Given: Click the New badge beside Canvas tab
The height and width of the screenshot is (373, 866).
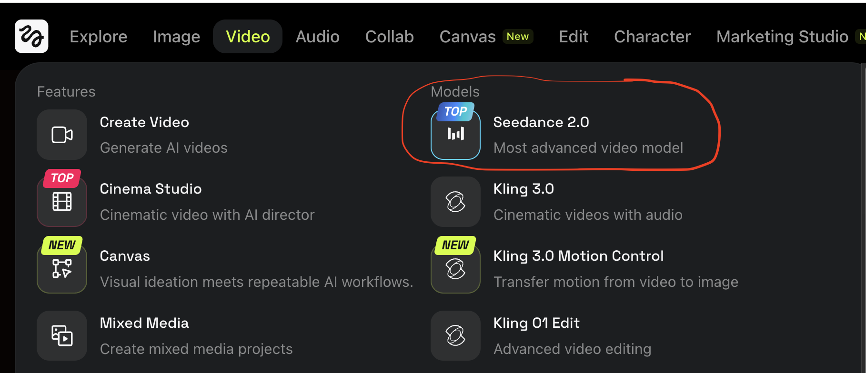Looking at the screenshot, I should pos(517,37).
